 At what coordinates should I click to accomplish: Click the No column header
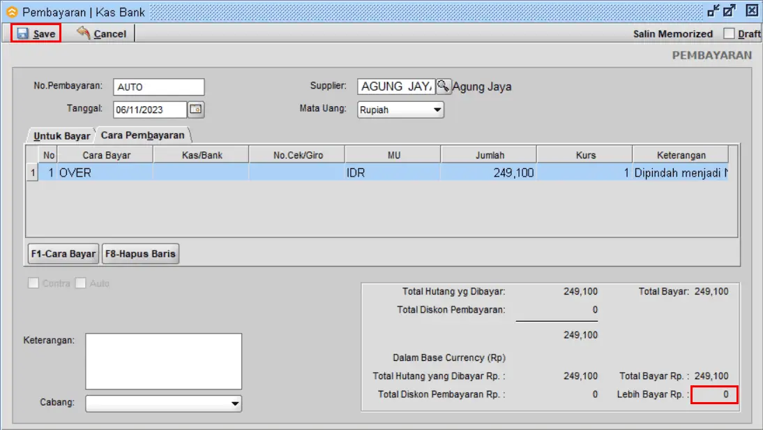(x=49, y=155)
